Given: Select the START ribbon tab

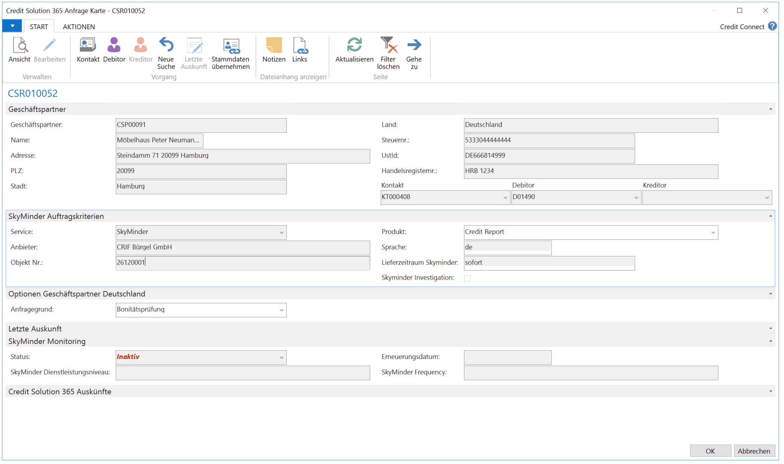Looking at the screenshot, I should tap(39, 27).
